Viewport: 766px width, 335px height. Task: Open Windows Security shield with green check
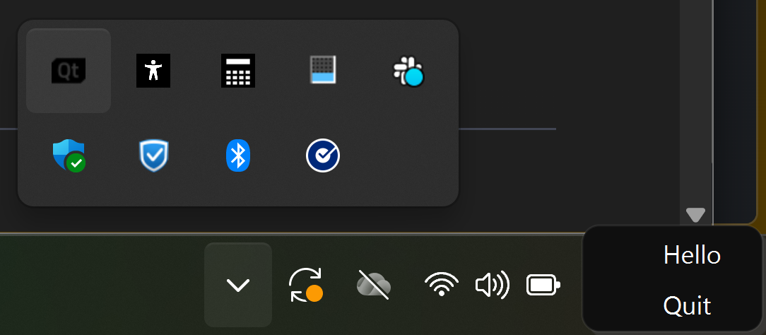tap(69, 155)
